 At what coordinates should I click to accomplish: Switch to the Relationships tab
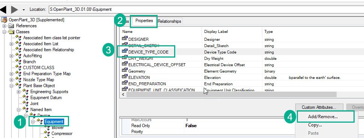[x=169, y=21]
